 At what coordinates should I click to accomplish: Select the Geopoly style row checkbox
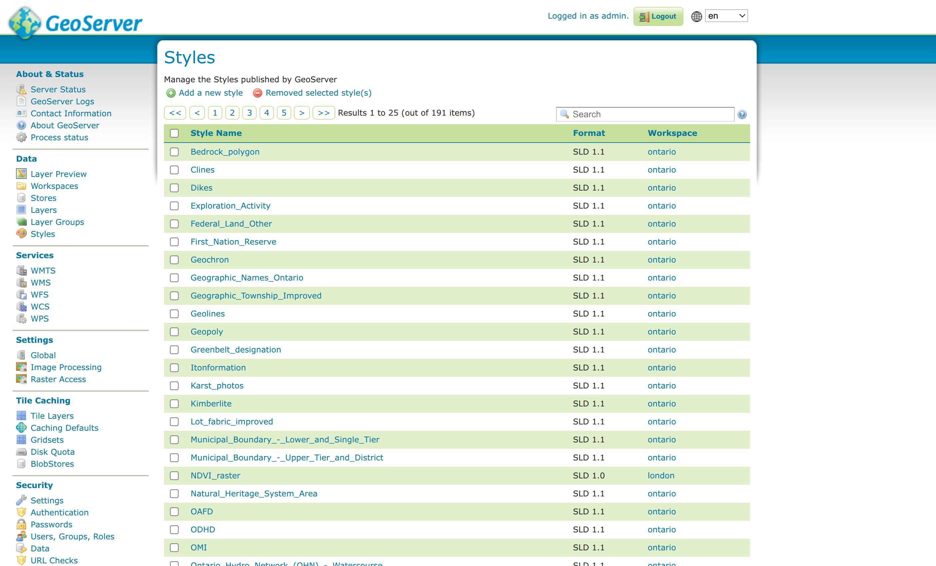tap(174, 331)
